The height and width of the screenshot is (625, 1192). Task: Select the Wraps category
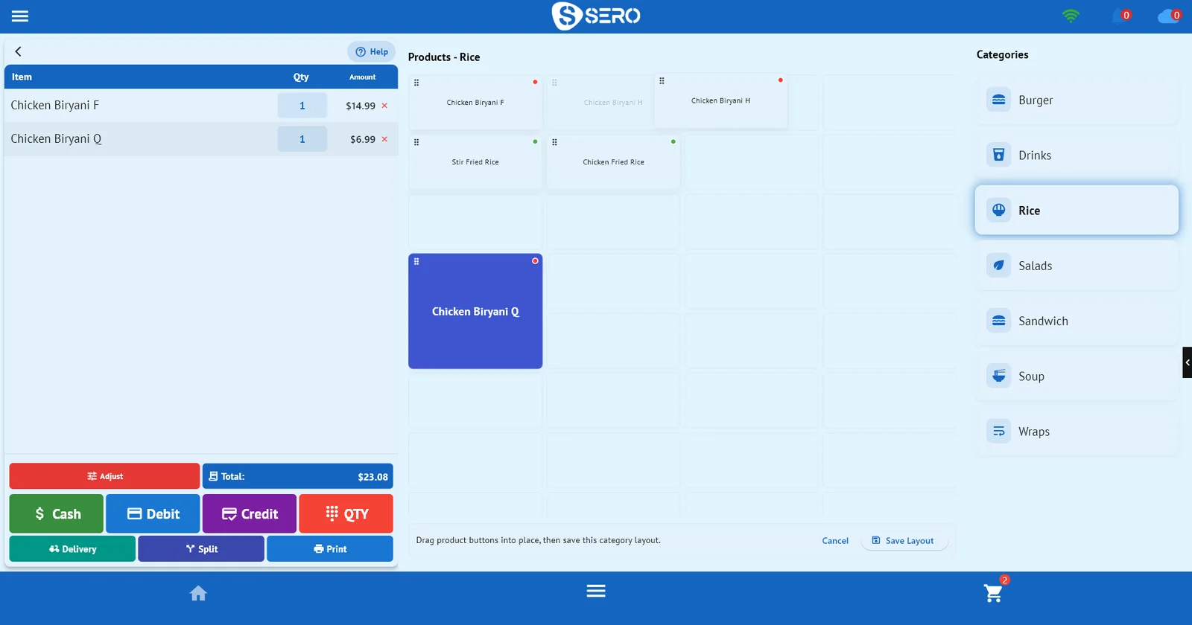(x=1077, y=431)
